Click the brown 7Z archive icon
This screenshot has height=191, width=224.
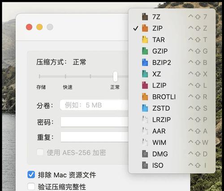pos(145,17)
